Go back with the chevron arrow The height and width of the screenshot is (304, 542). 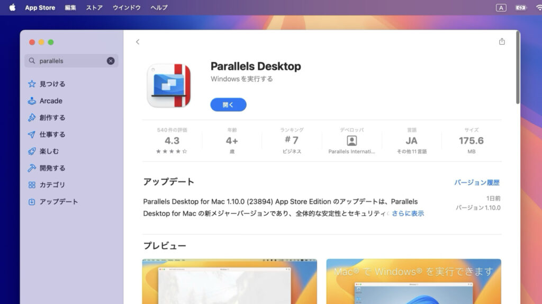click(138, 42)
